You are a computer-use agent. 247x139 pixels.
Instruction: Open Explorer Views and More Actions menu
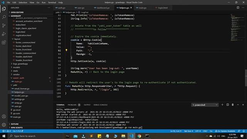pos(49,8)
